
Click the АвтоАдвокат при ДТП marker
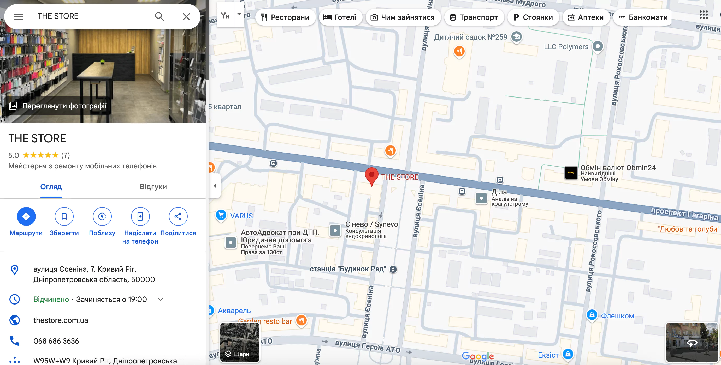[231, 242]
